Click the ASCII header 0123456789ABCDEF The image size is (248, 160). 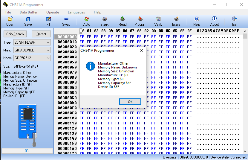pos(218,31)
